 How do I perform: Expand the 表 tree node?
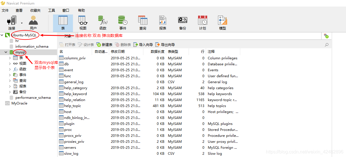[10, 58]
